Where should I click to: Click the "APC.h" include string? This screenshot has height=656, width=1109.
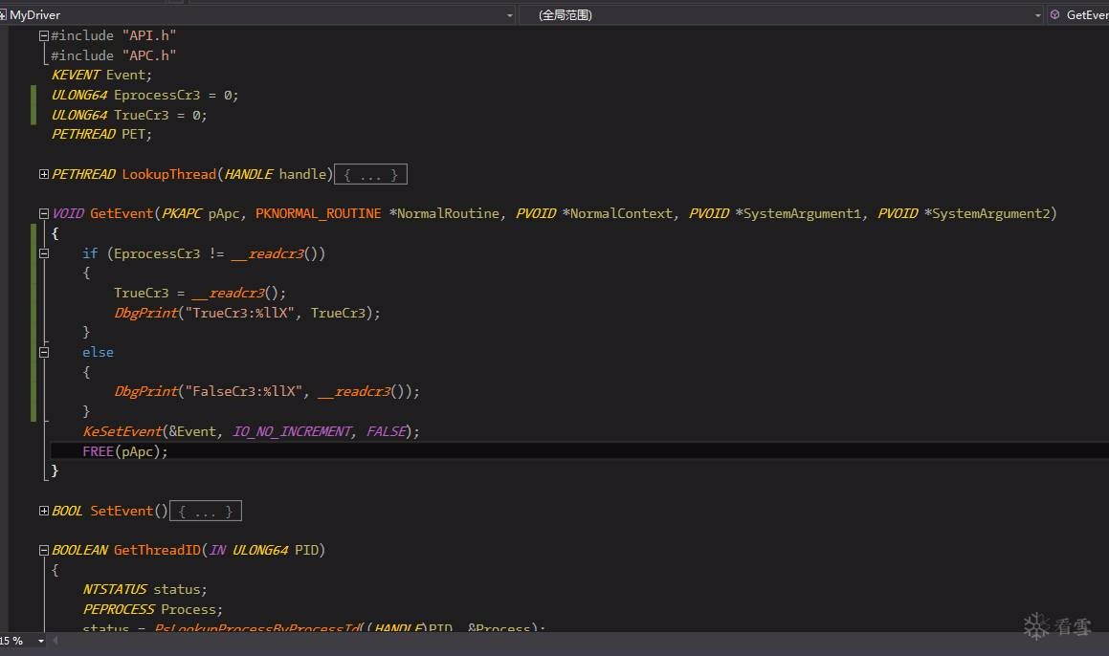[x=149, y=55]
